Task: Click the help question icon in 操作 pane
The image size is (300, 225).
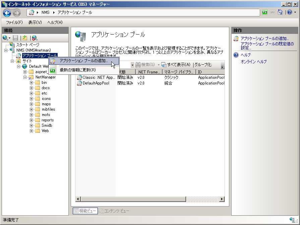Action: [x=236, y=55]
